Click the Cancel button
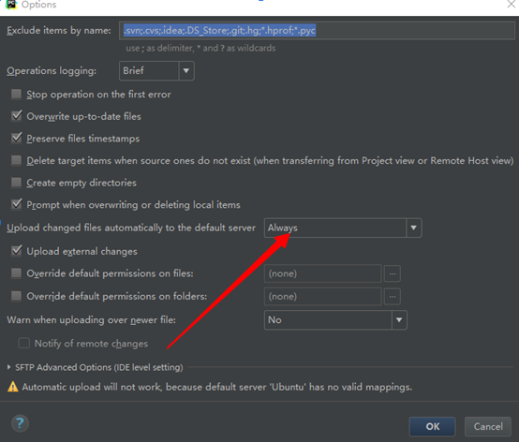 point(488,426)
